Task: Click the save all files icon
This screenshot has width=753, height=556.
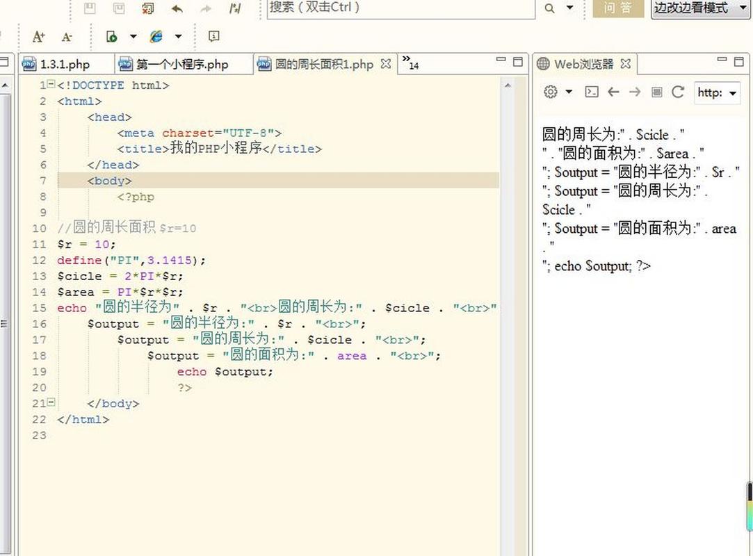Action: click(119, 8)
